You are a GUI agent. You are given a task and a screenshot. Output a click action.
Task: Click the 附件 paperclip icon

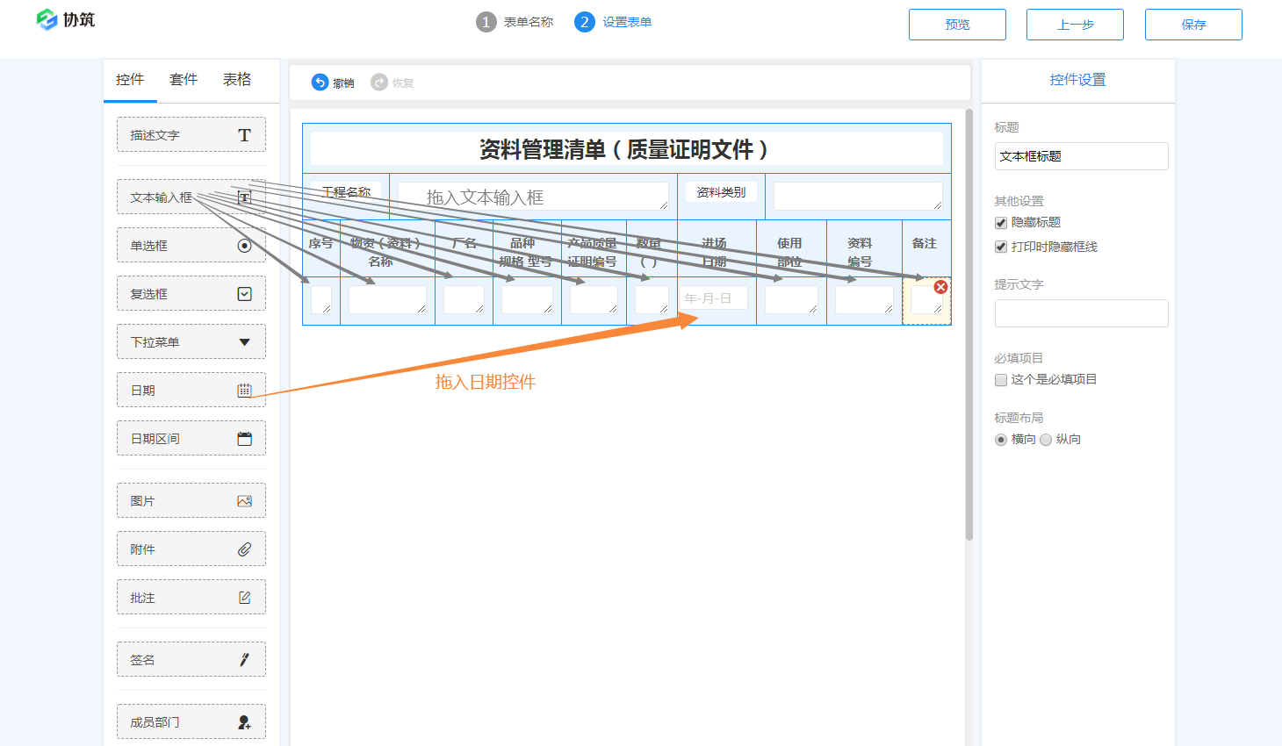(244, 549)
